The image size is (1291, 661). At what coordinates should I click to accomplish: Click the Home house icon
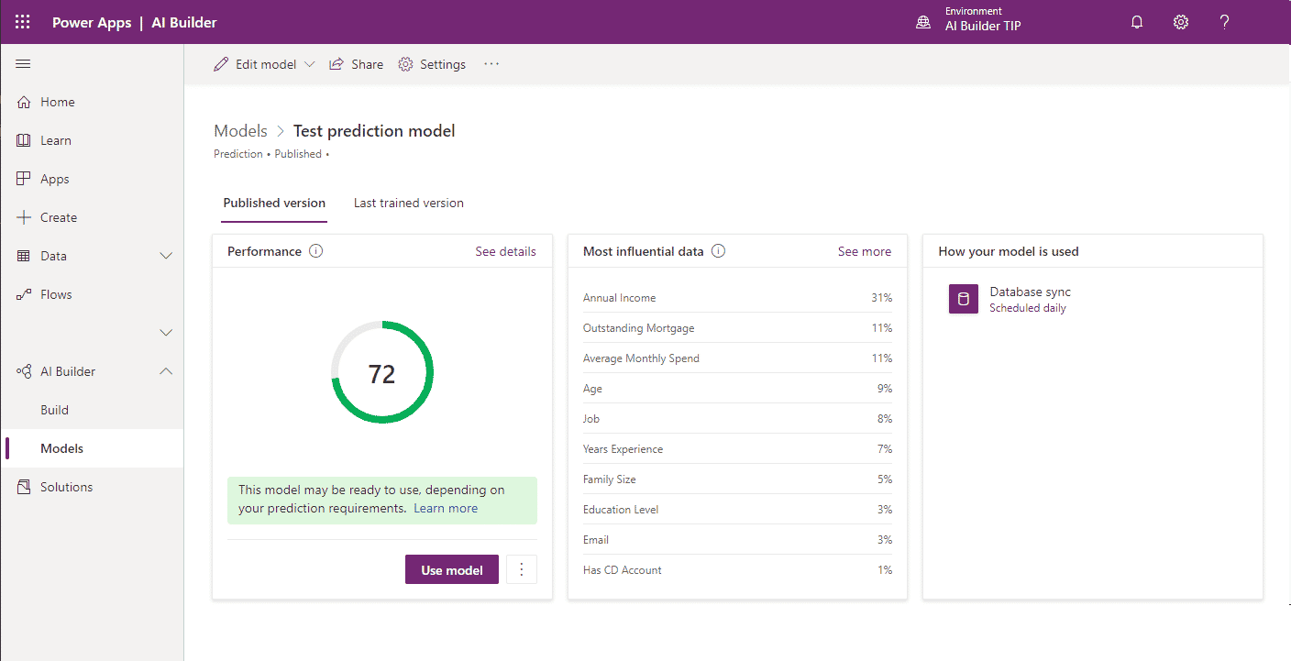(x=24, y=102)
